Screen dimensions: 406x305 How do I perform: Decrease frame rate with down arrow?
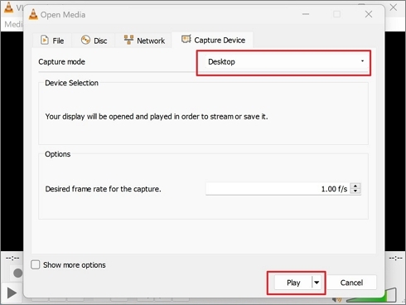pyautogui.click(x=355, y=191)
